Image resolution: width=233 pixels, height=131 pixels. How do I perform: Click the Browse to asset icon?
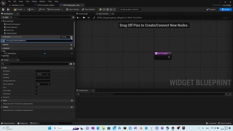[8, 9]
